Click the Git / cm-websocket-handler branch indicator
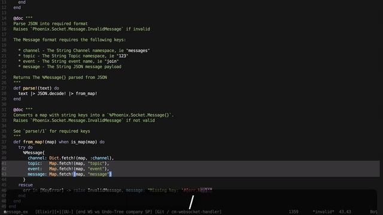383x215 pixels. (x=188, y=212)
